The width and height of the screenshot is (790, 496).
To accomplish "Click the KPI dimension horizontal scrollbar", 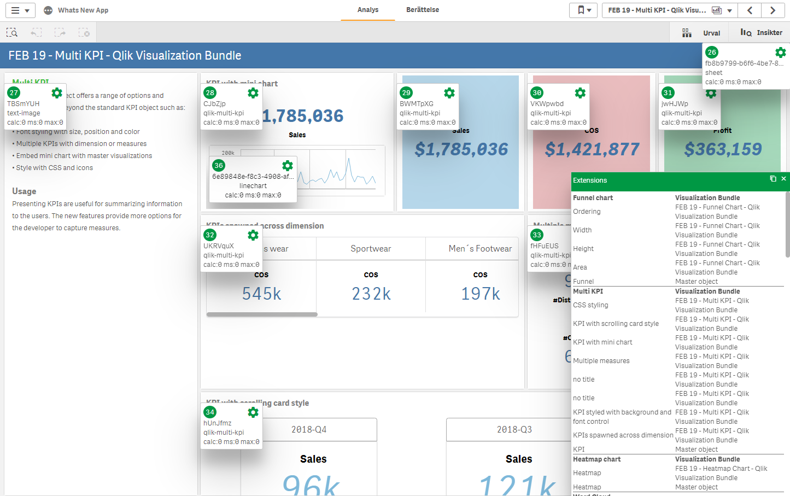I will (262, 314).
